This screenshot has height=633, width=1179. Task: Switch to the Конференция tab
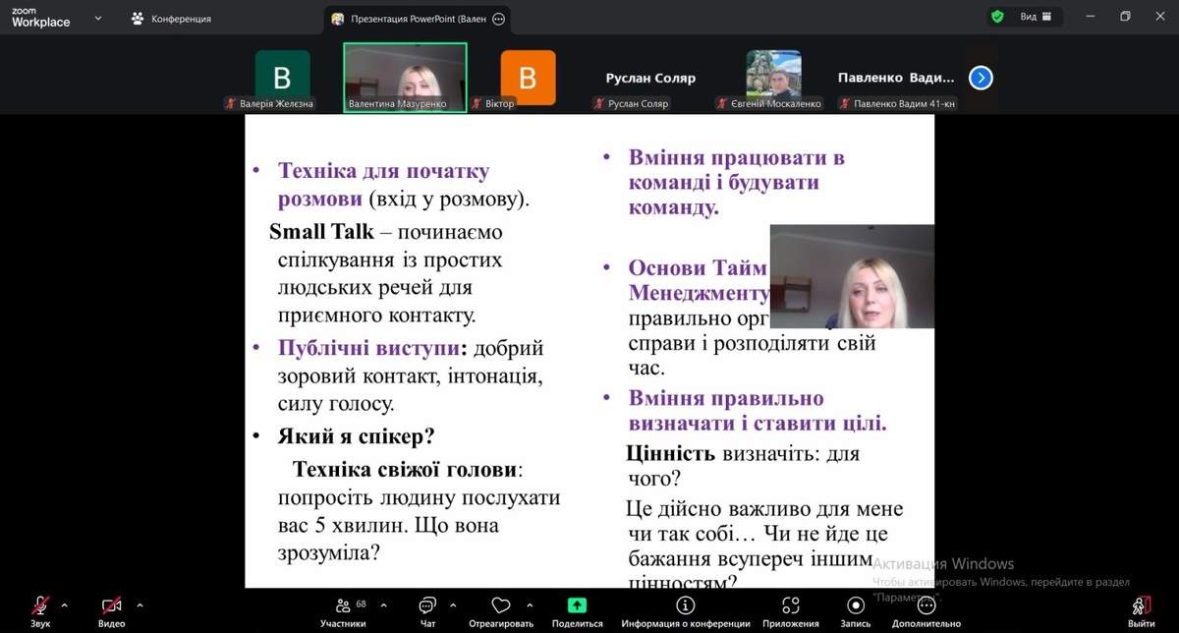(x=171, y=18)
